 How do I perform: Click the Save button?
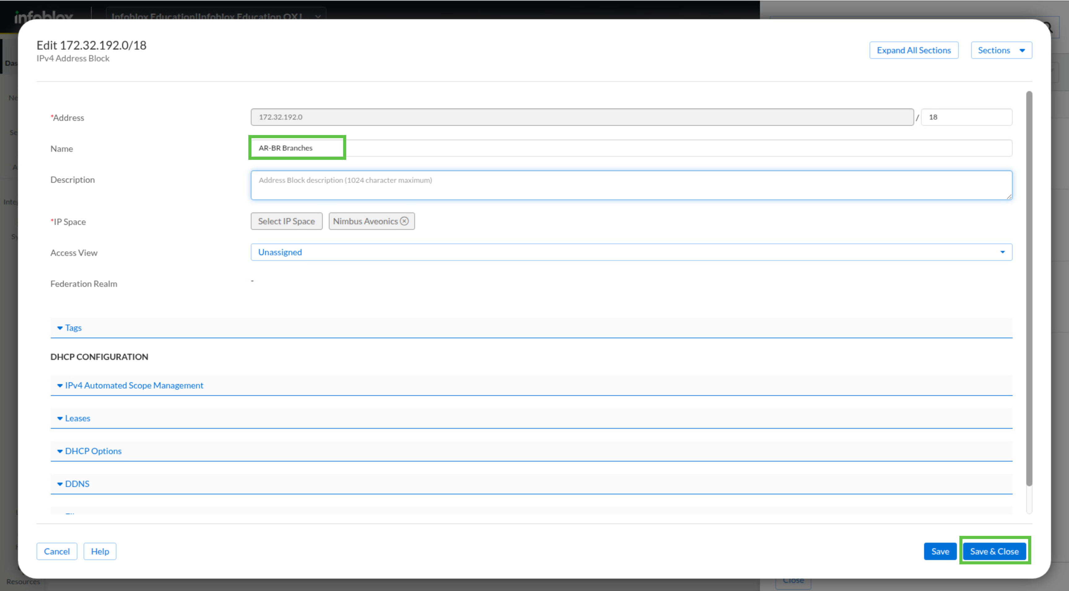click(x=940, y=551)
